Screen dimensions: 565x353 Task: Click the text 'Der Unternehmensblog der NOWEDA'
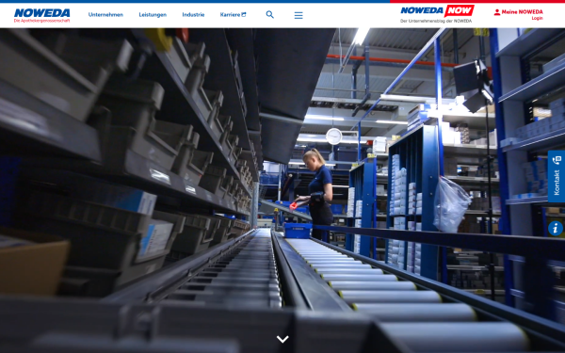[436, 21]
